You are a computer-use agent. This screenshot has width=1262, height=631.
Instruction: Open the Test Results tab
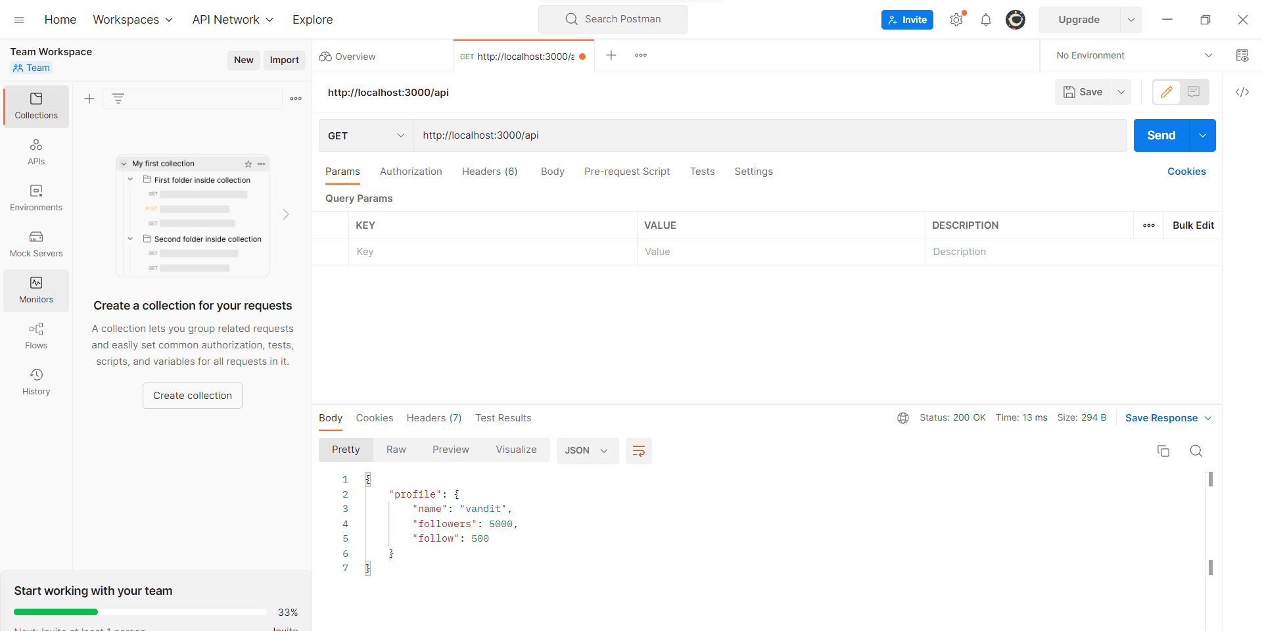pos(503,418)
